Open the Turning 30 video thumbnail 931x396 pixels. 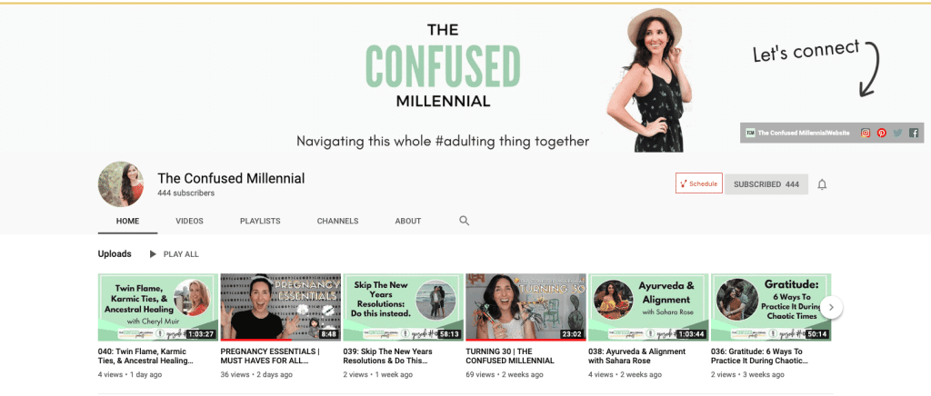click(526, 307)
